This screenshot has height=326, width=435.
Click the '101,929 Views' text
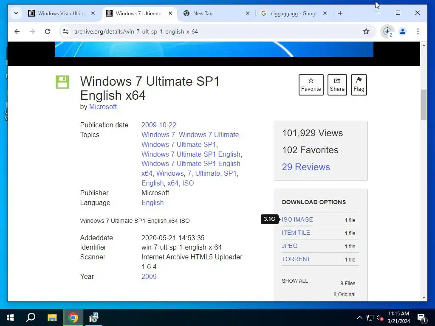point(312,133)
